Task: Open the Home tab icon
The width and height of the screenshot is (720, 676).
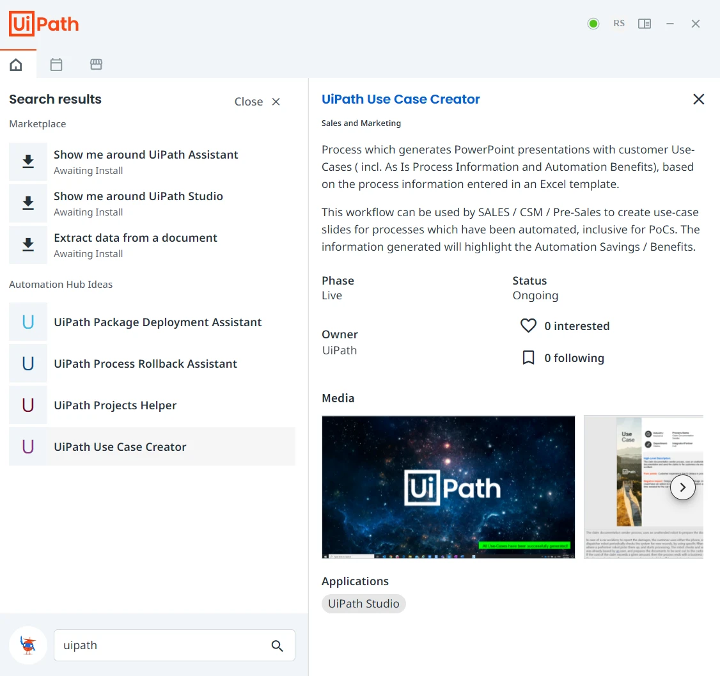Action: (x=16, y=65)
